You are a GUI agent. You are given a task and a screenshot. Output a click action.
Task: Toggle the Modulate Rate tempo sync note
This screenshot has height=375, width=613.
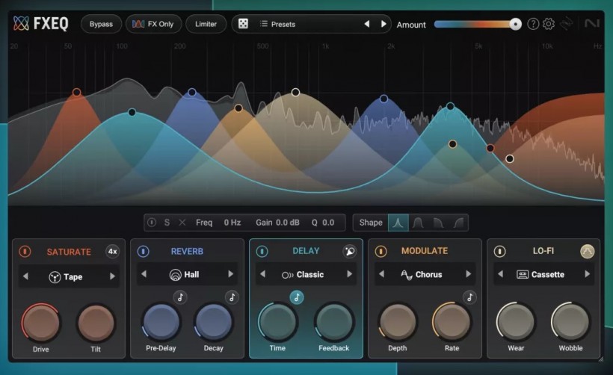tap(469, 297)
